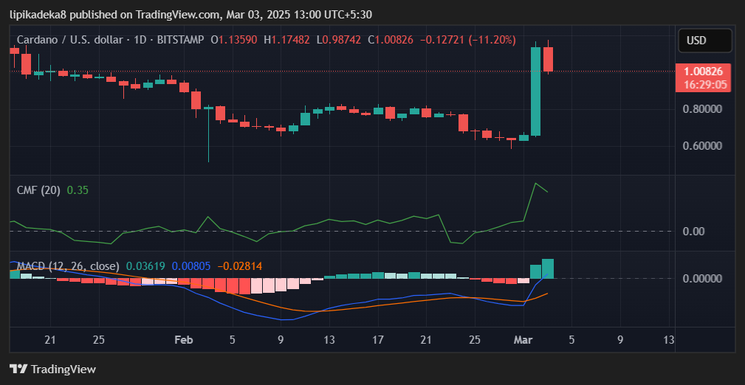Viewport: 745px width, 385px height.
Task: Click the TradingView logo icon
Action: point(18,369)
